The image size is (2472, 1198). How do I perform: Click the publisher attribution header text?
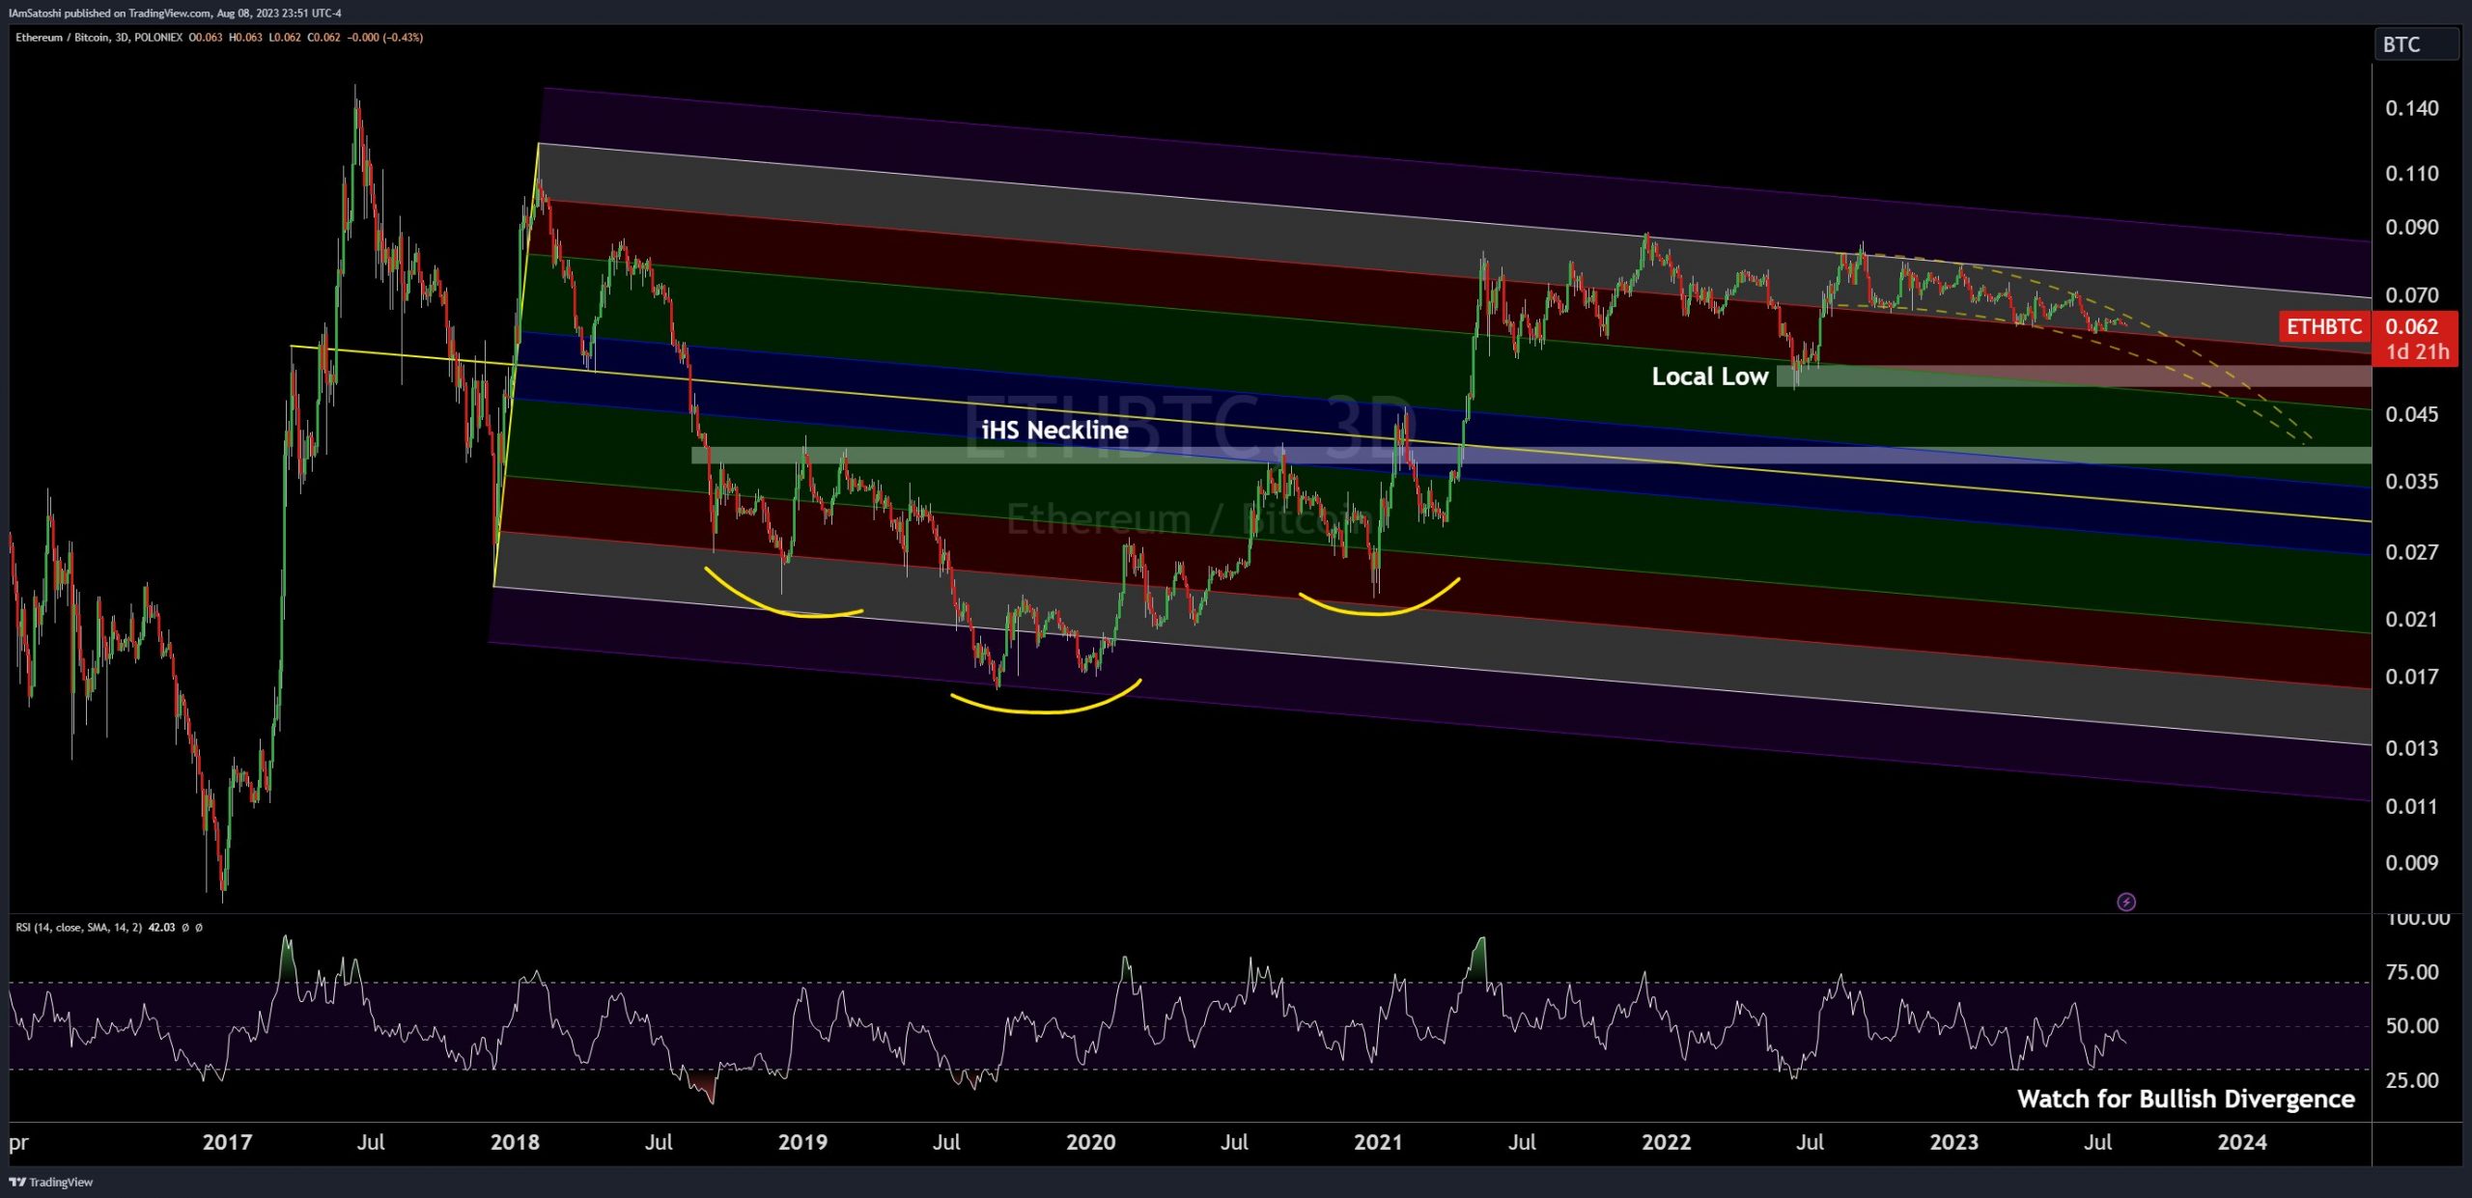[174, 13]
